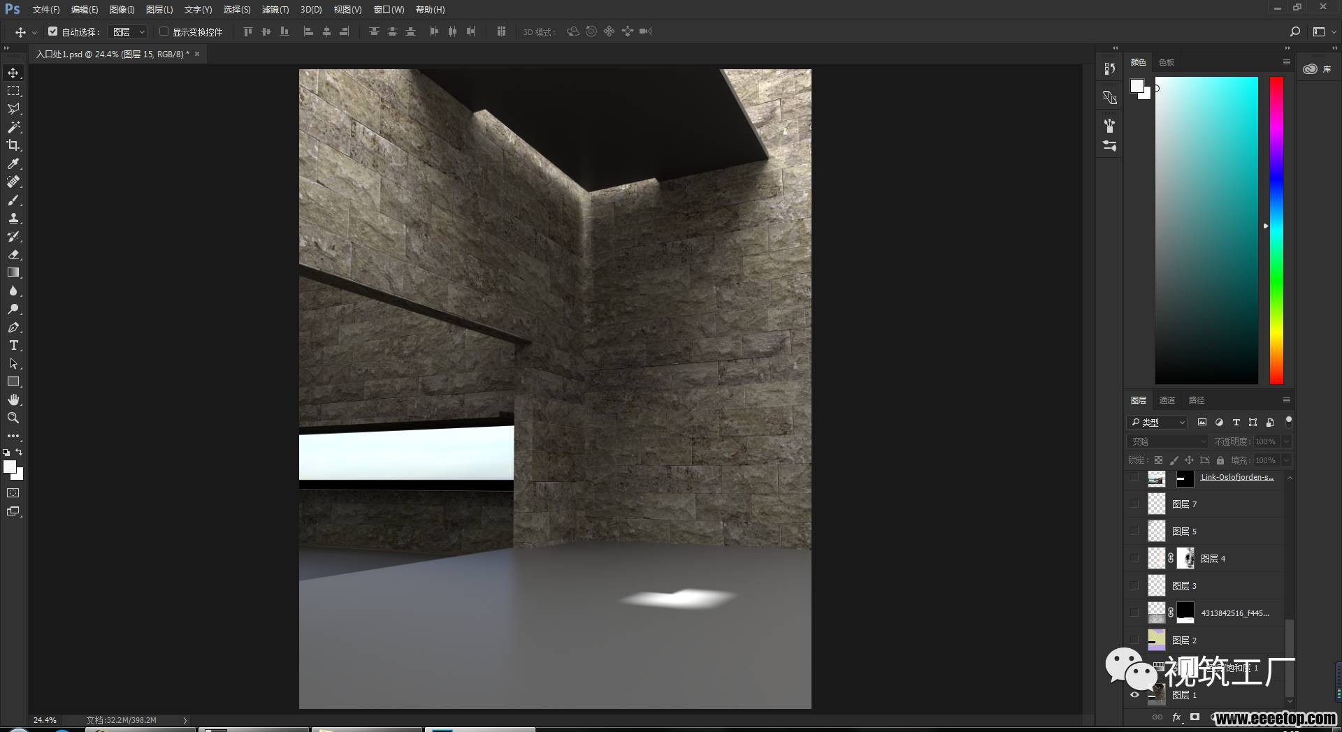Open the blend mode 变暗 dropdown
Screen dimensions: 1342x732
[x=1168, y=441]
